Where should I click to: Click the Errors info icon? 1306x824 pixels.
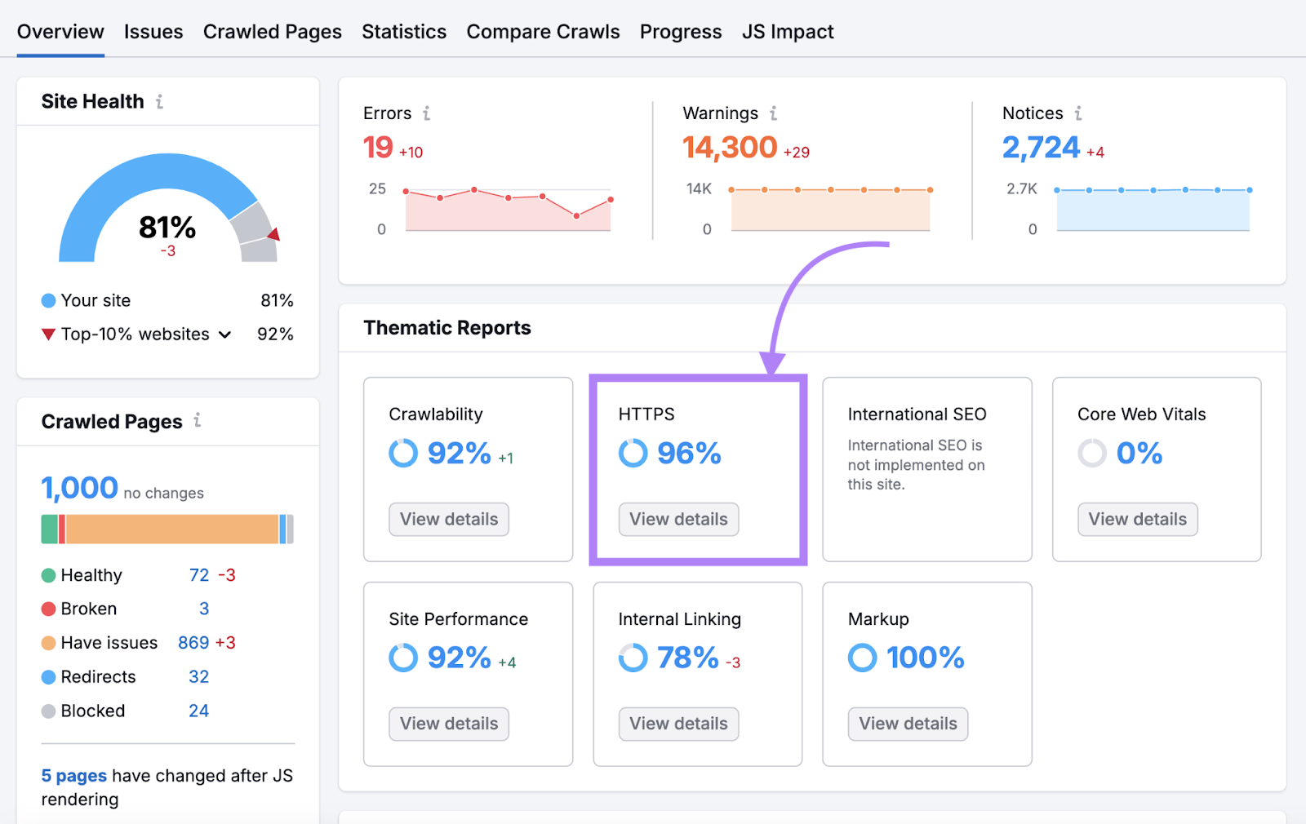point(428,113)
